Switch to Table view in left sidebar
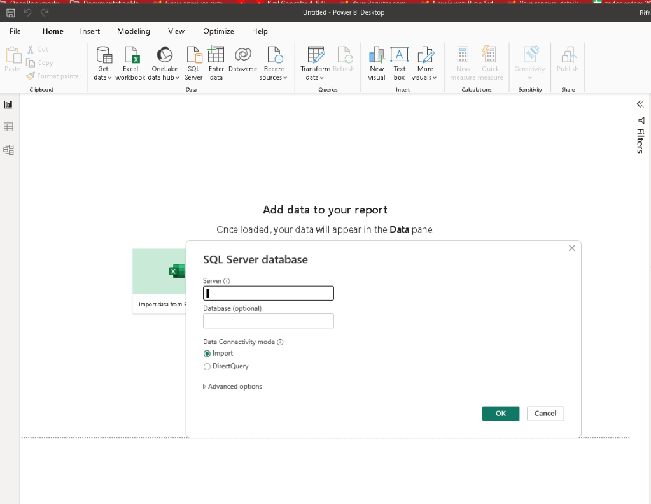Image resolution: width=651 pixels, height=504 pixels. [8, 127]
